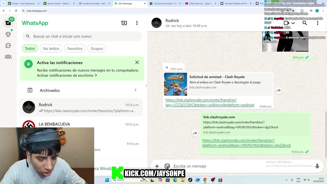The height and width of the screenshot is (184, 327).
Task: Click the Clash Royale preview thumbnail
Action: pos(176,84)
